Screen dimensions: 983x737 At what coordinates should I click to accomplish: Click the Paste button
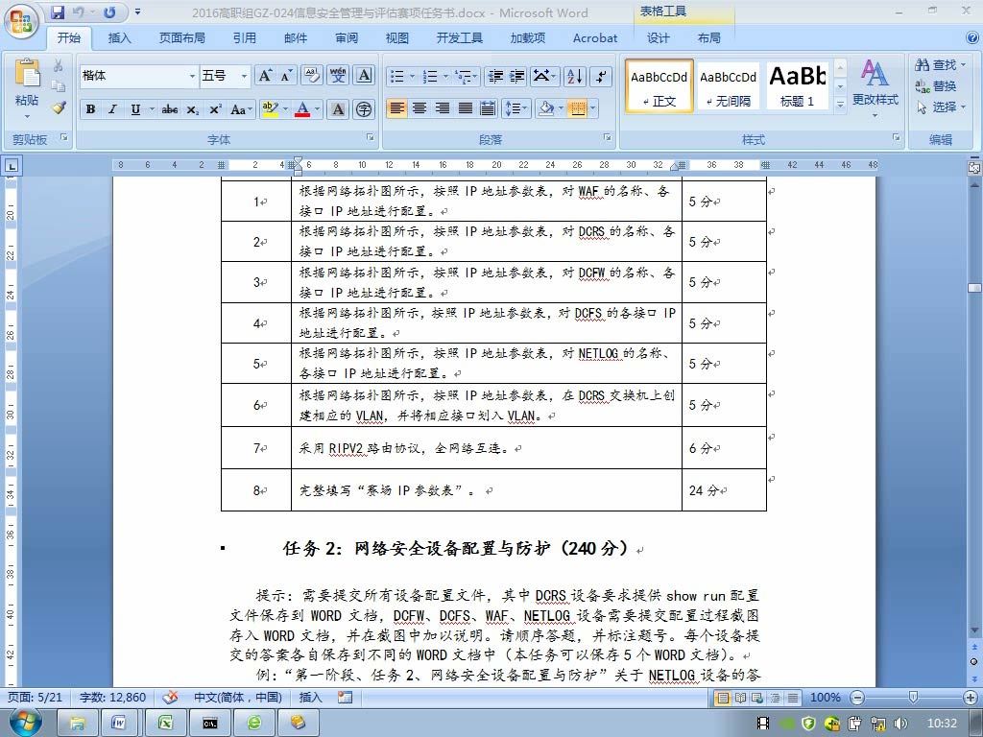coord(27,87)
